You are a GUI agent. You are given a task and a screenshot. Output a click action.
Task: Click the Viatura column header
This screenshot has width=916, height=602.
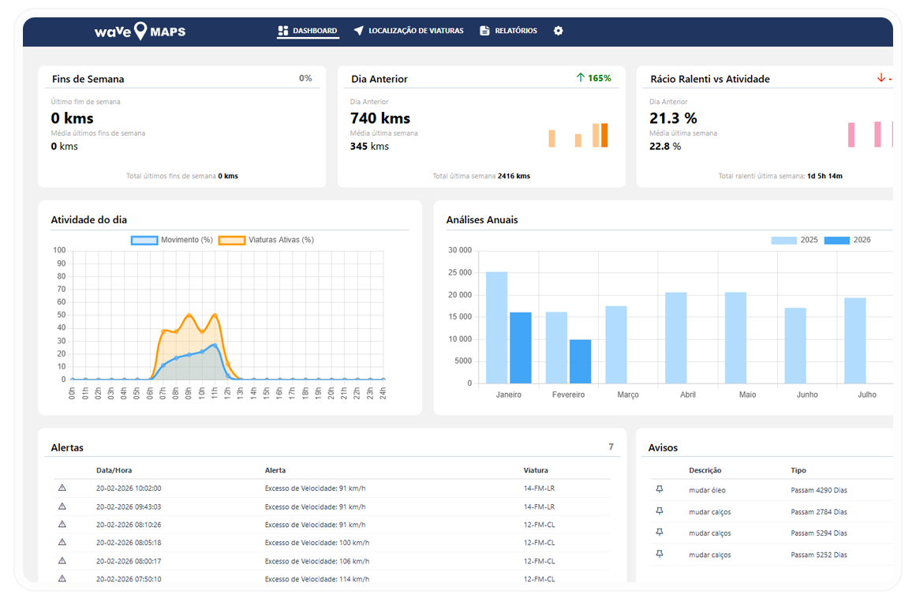pyautogui.click(x=536, y=470)
